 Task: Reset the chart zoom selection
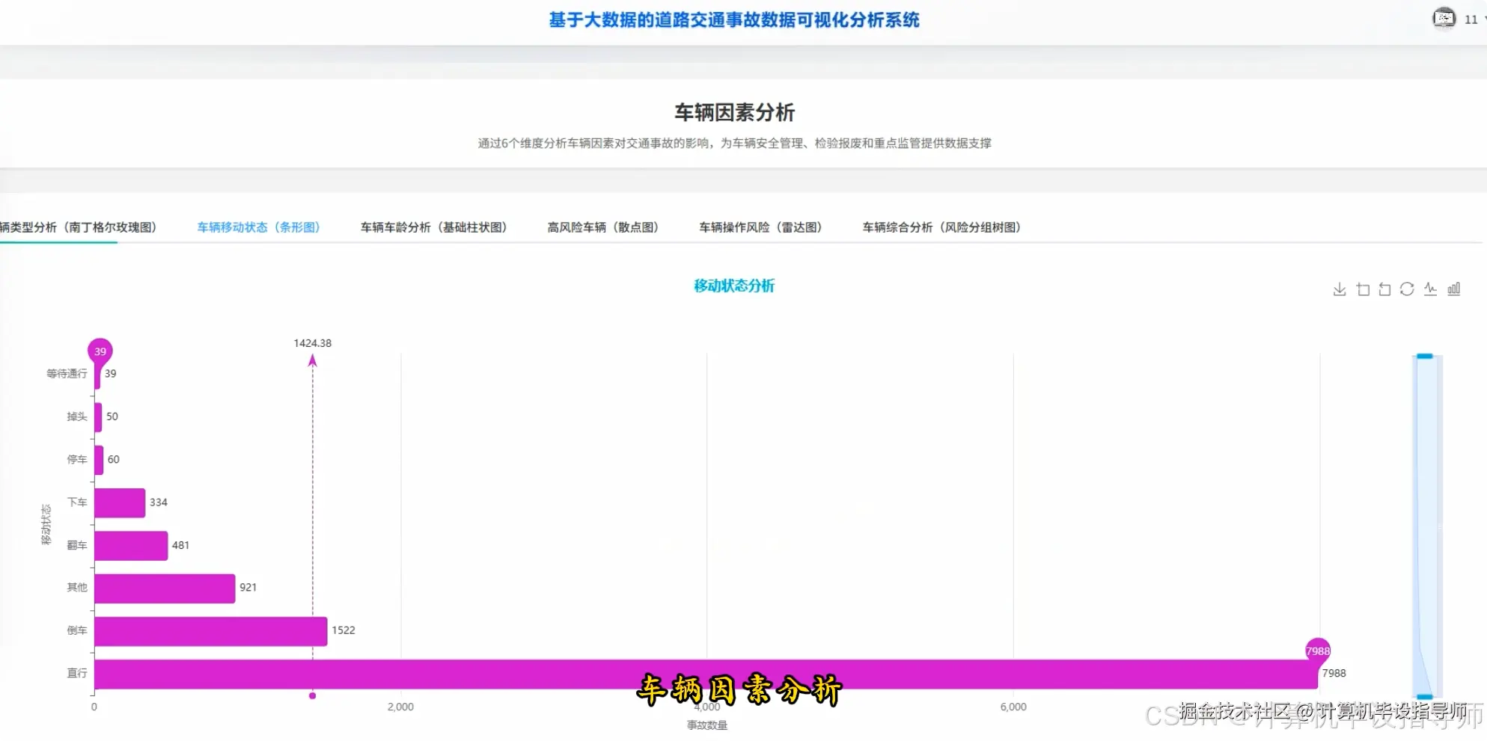(1384, 289)
